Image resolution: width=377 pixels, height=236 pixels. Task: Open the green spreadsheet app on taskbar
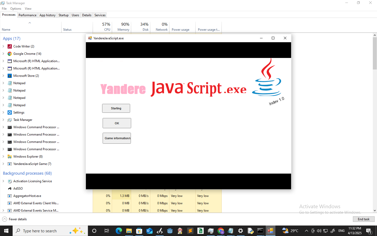point(200,231)
